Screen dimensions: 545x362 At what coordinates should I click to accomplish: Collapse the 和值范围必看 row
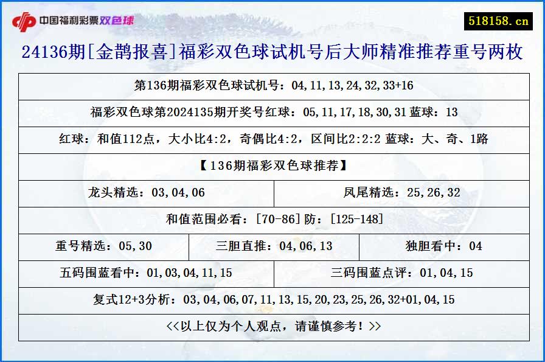click(272, 220)
